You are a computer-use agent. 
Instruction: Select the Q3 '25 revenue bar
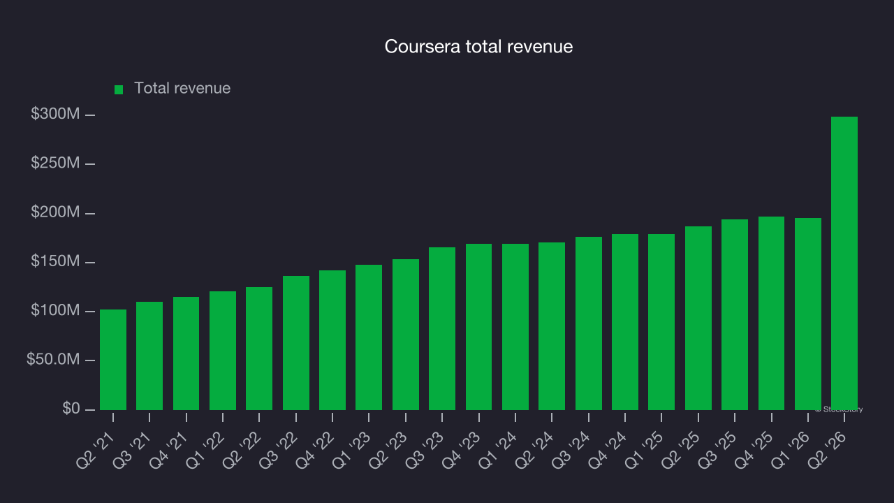click(735, 314)
